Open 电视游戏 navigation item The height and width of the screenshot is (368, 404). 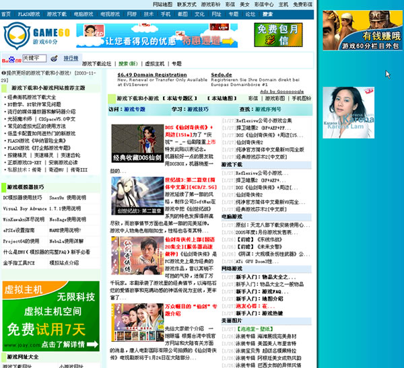pyautogui.click(x=110, y=14)
